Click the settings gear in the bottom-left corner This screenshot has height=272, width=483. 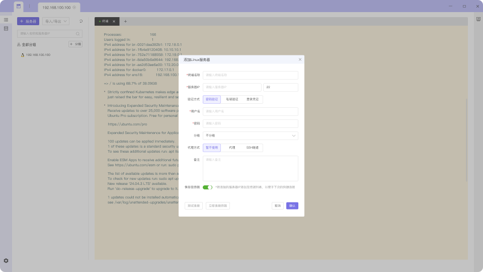(6, 260)
